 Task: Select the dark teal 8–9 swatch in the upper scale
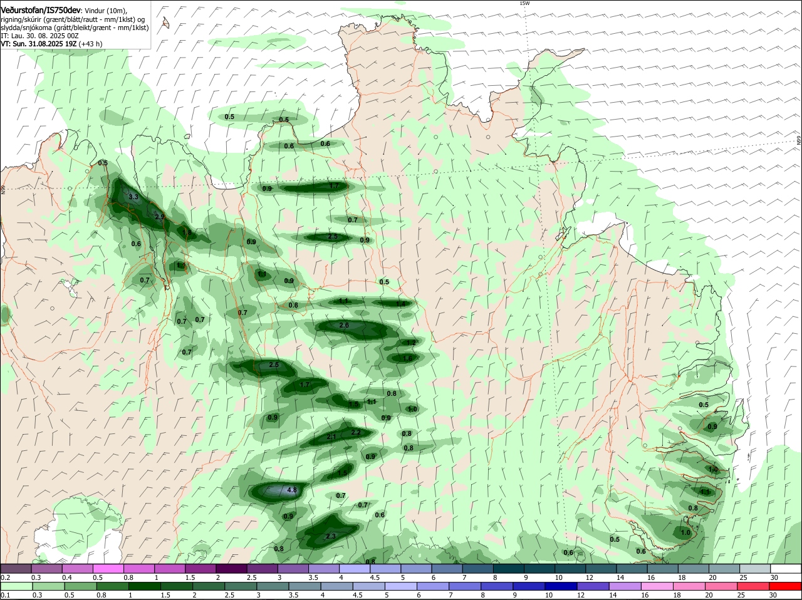tap(508, 568)
